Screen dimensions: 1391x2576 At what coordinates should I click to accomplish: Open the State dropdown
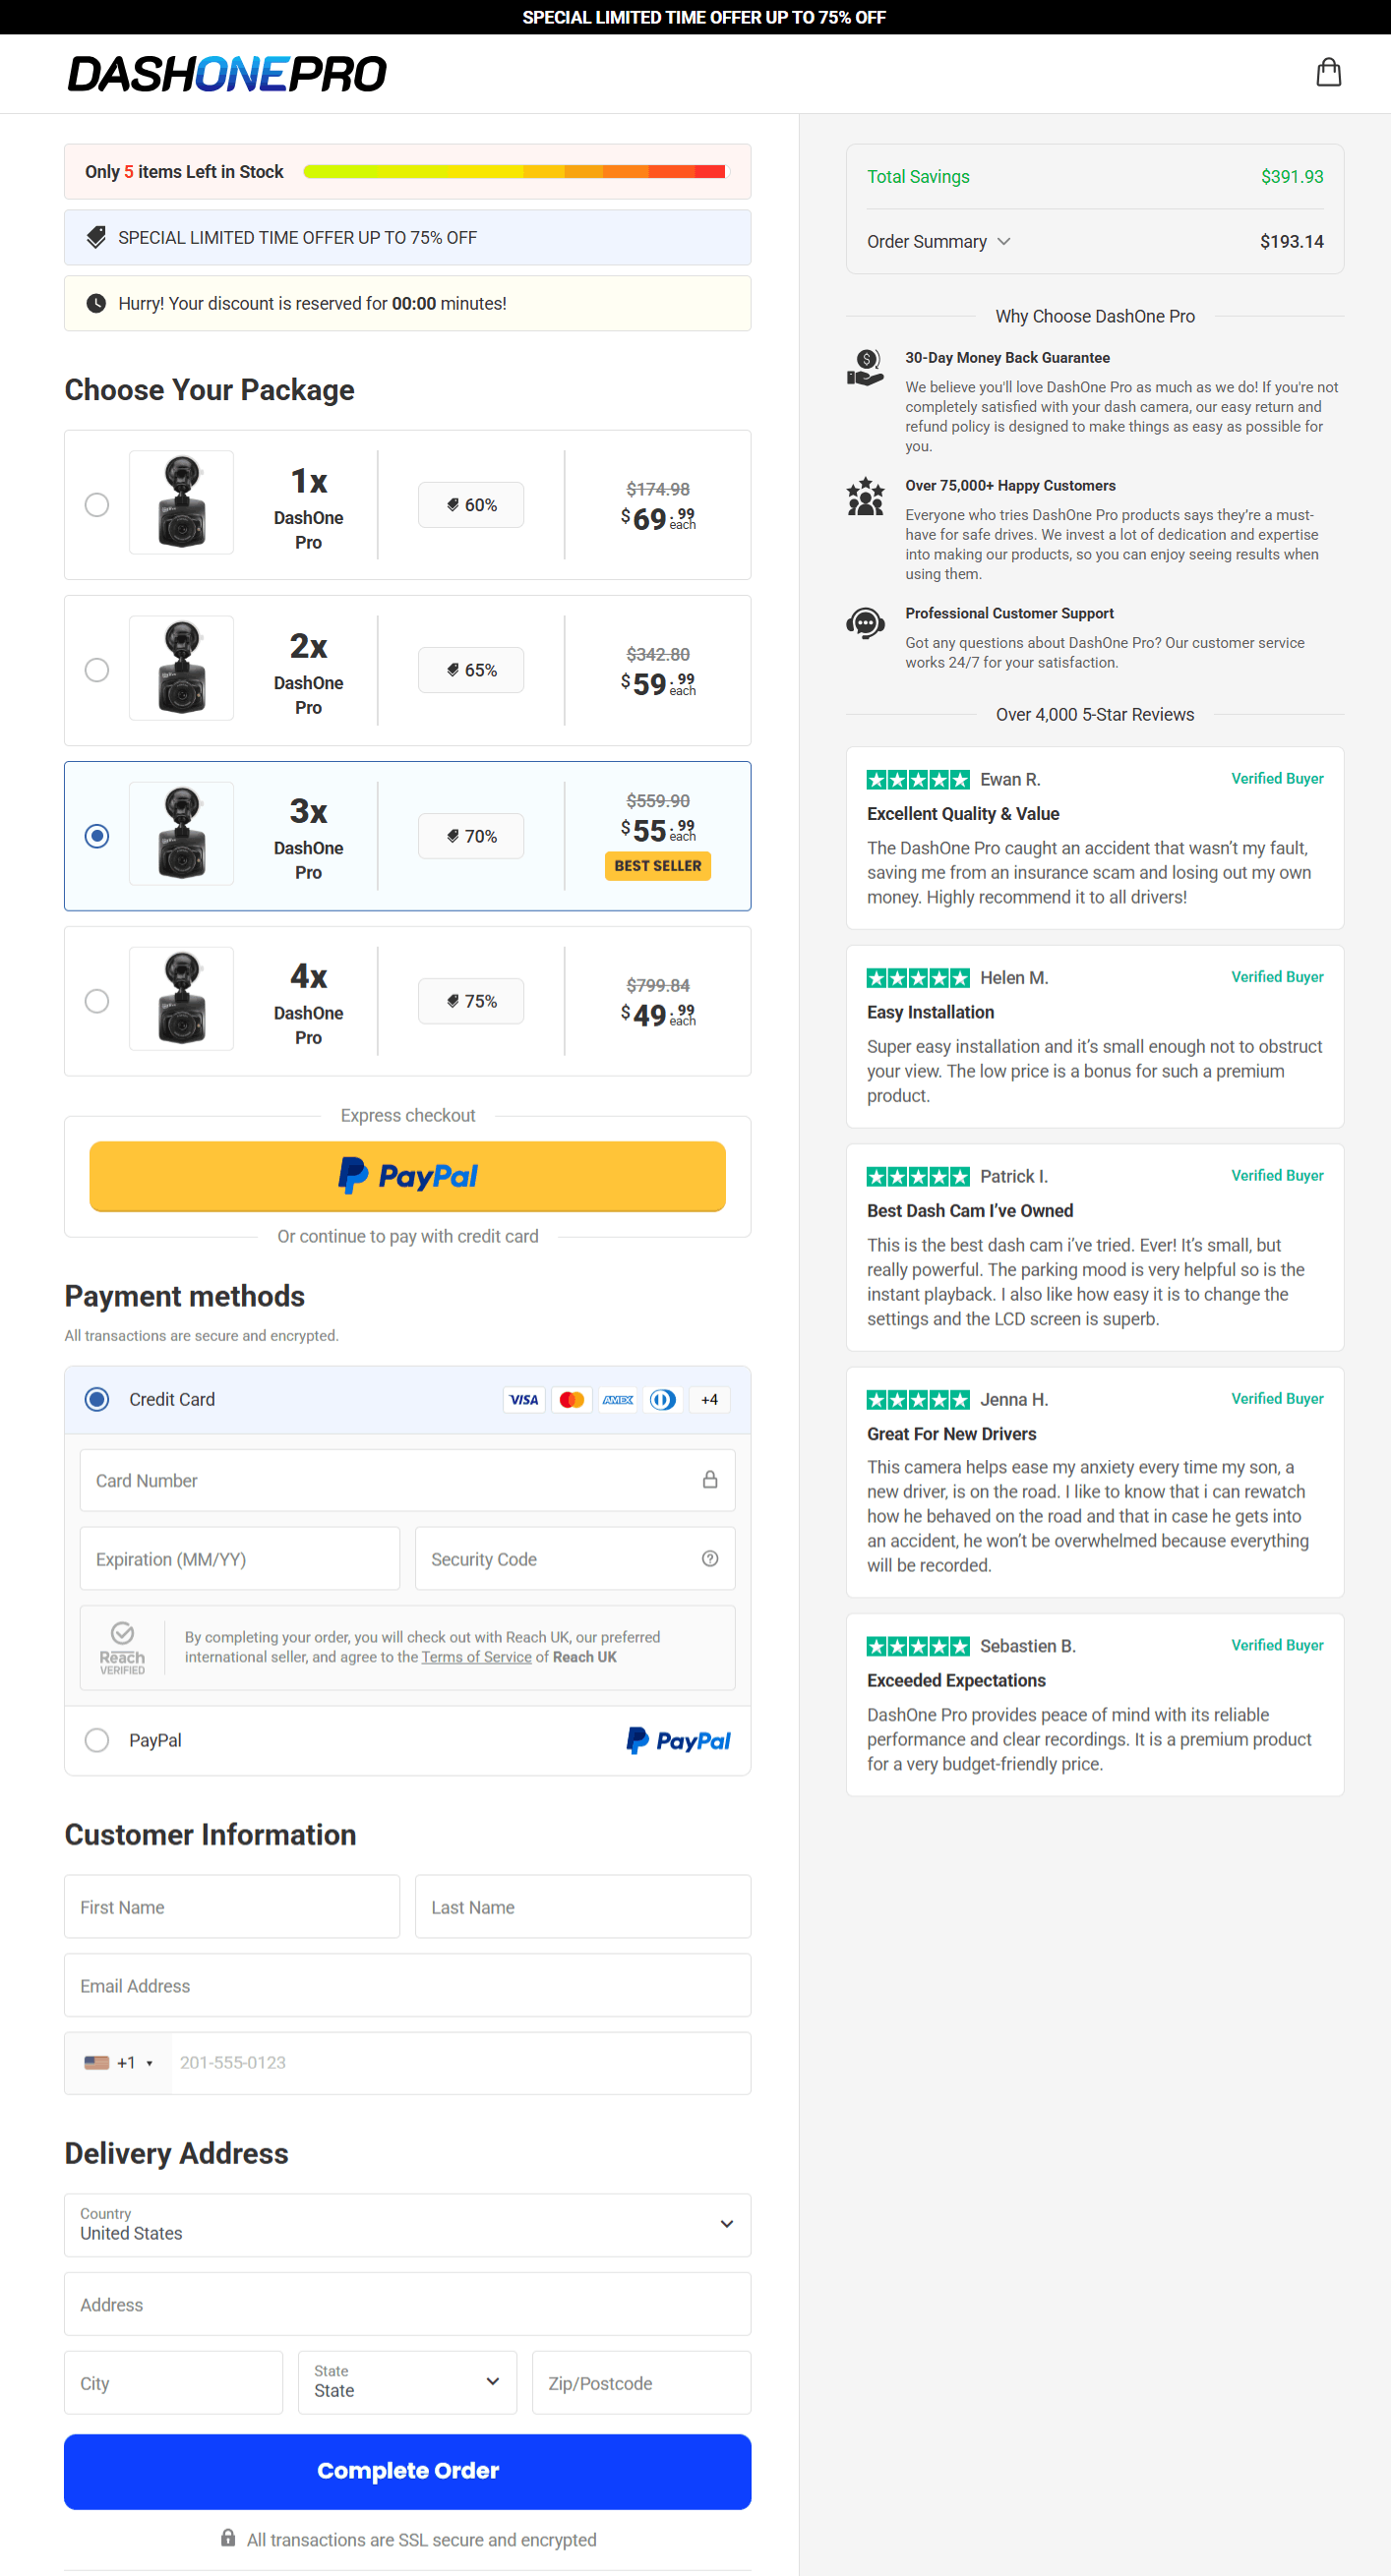pos(407,2382)
